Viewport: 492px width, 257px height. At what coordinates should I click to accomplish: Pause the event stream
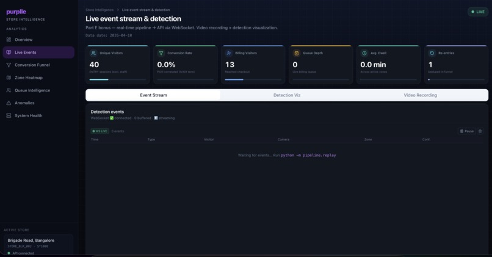pos(466,131)
